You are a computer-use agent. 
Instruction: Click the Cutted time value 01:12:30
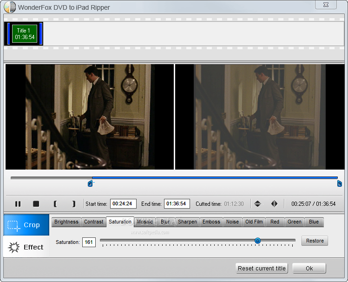click(x=234, y=204)
